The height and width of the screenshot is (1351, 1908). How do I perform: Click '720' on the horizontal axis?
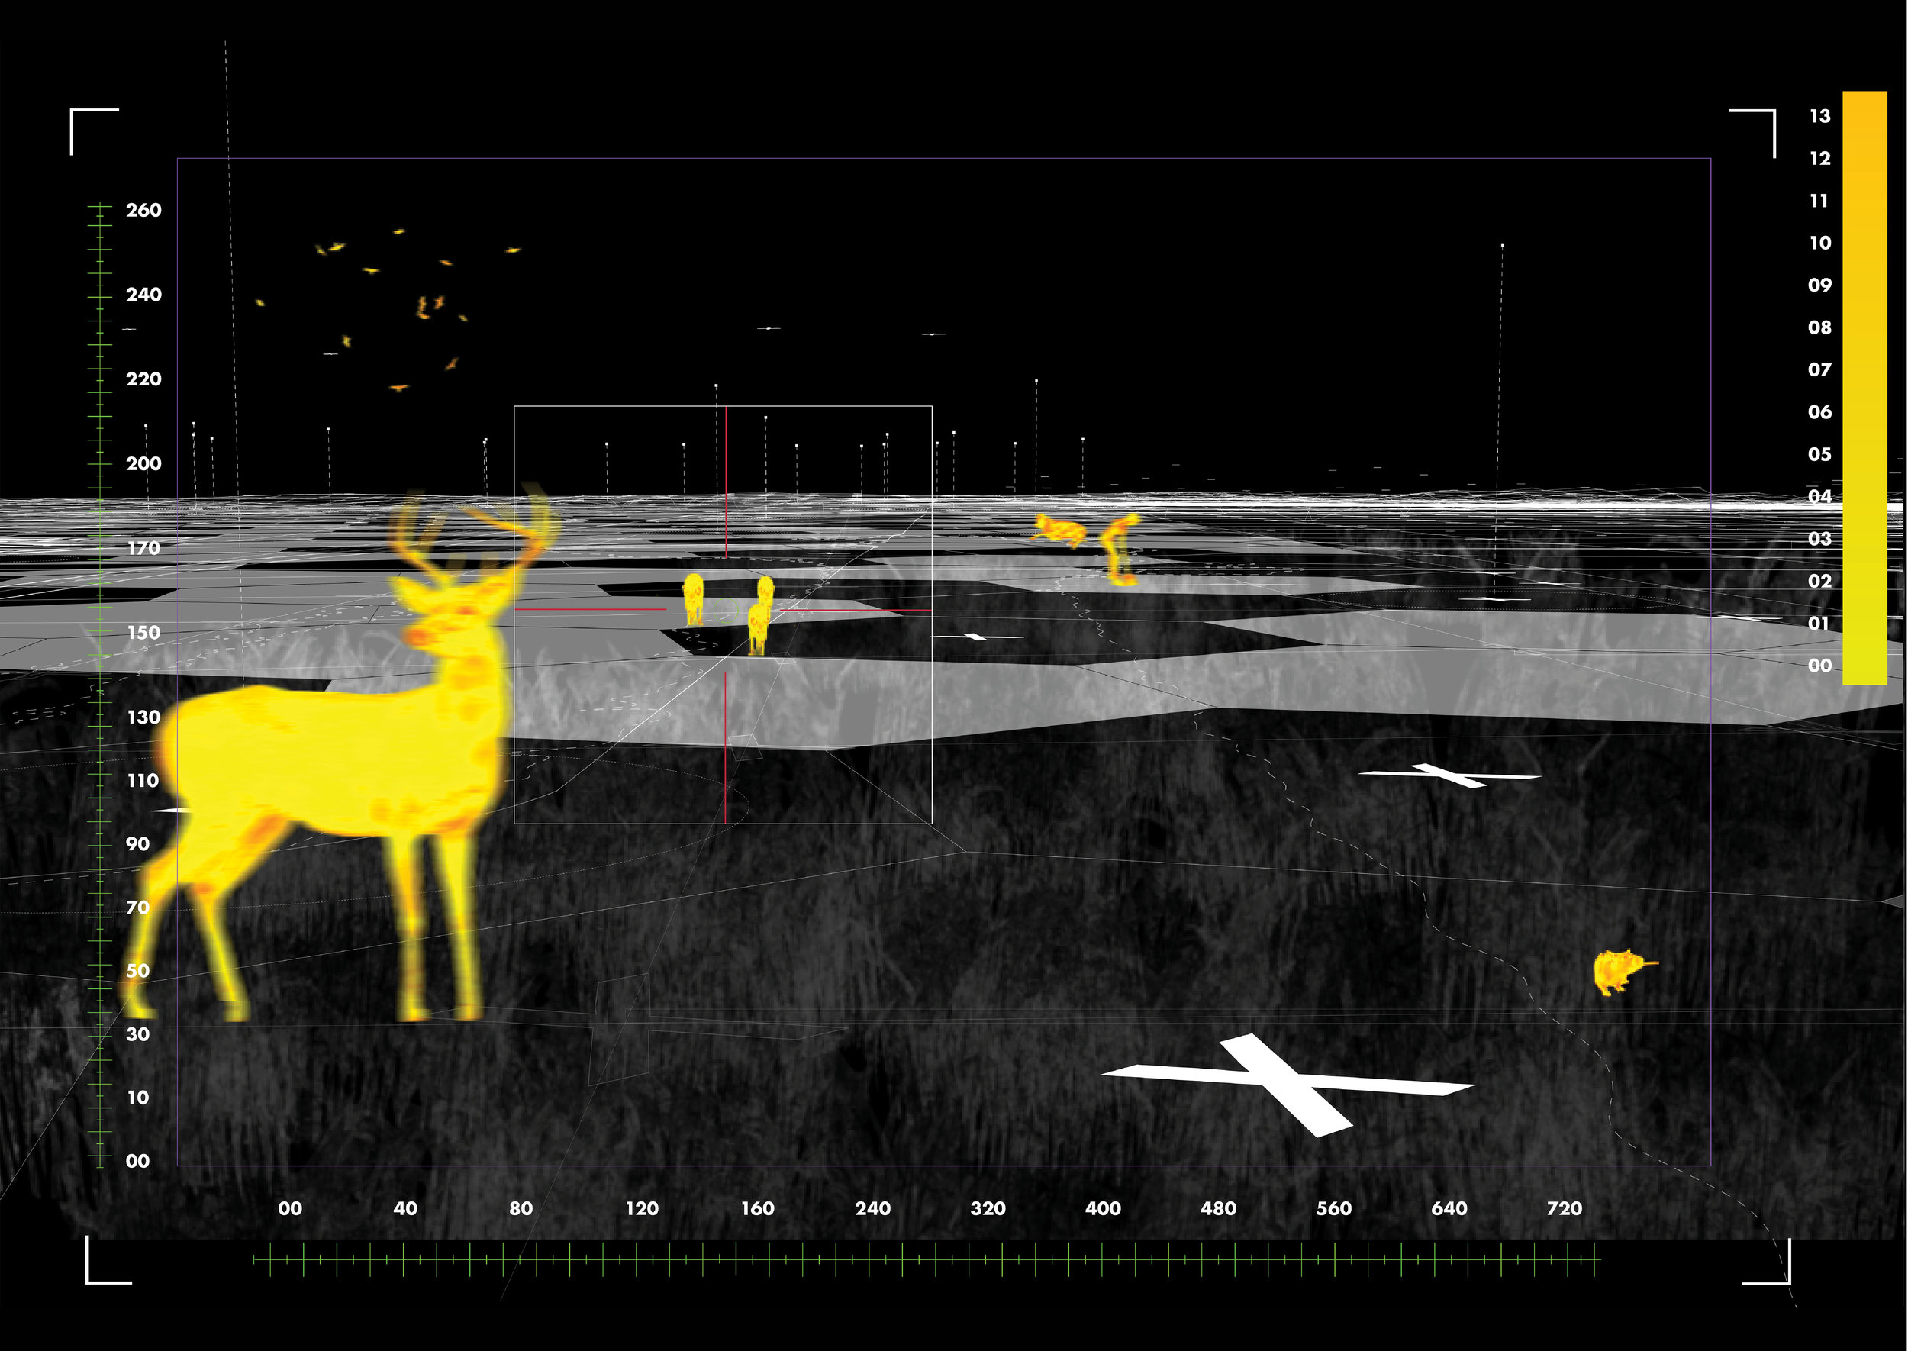pos(1565,1209)
